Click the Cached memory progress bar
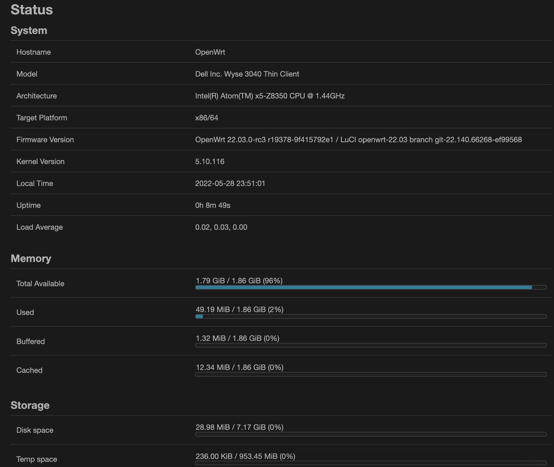 coord(371,374)
